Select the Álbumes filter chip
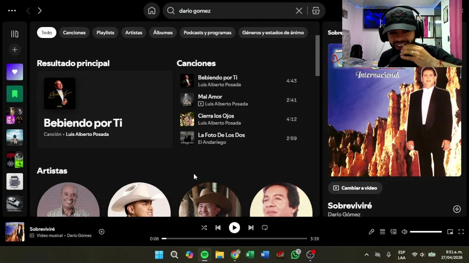This screenshot has height=263, width=469. pos(163,33)
